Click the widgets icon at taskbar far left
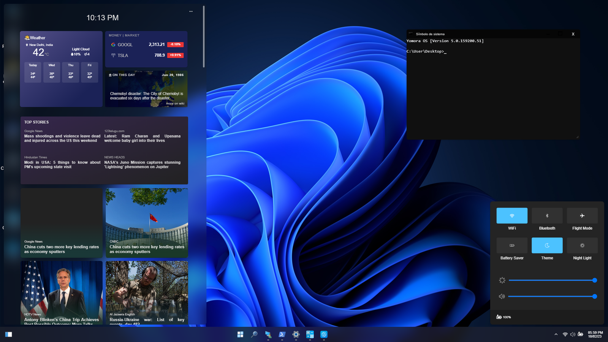Image resolution: width=608 pixels, height=342 pixels. (x=8, y=334)
